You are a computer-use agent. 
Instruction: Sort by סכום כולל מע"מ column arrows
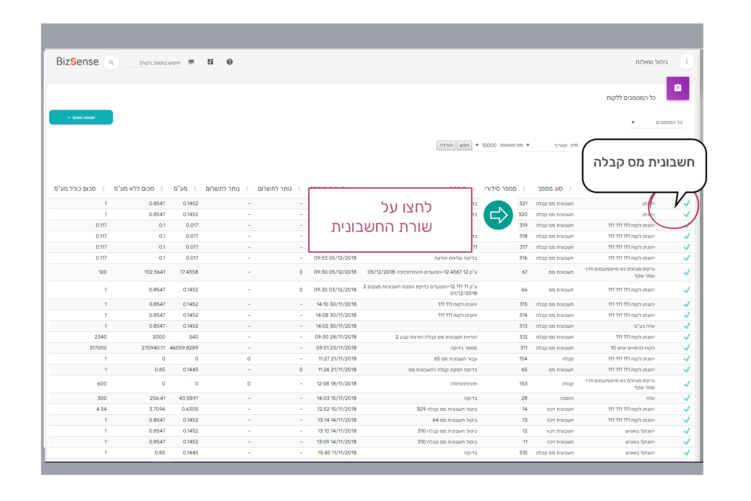point(103,189)
